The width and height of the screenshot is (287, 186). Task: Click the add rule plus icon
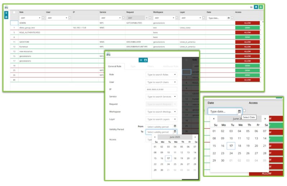click(6, 13)
